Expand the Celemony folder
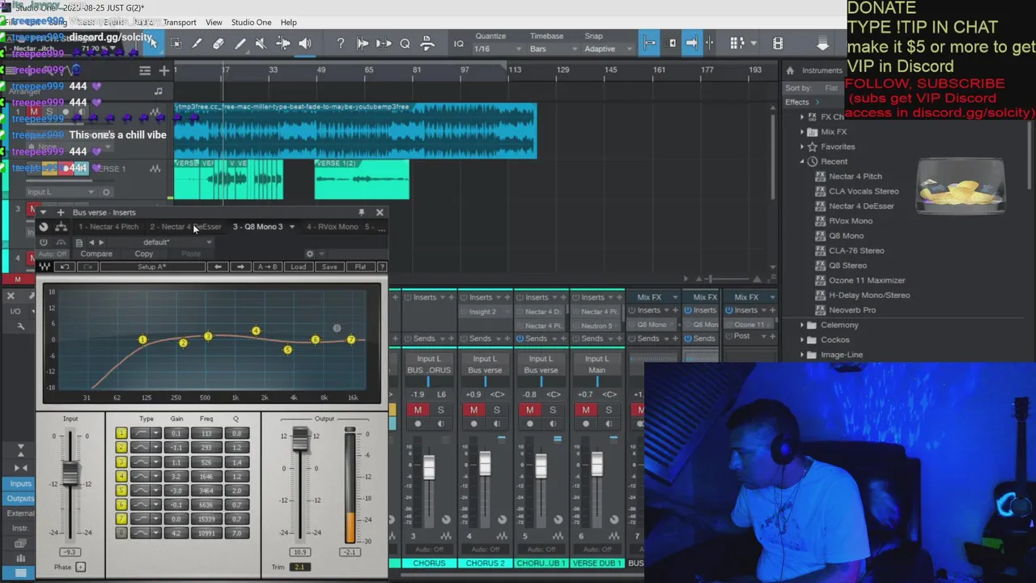 tap(802, 325)
